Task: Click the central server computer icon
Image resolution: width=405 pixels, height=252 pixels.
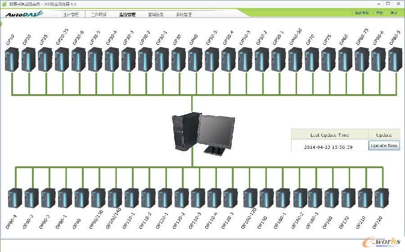Action: [x=202, y=133]
